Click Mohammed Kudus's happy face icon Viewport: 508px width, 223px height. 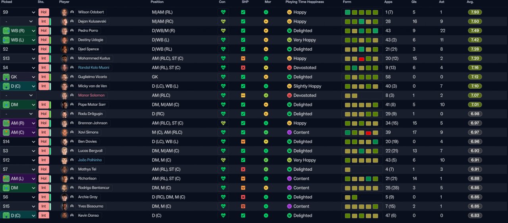[x=289, y=58]
